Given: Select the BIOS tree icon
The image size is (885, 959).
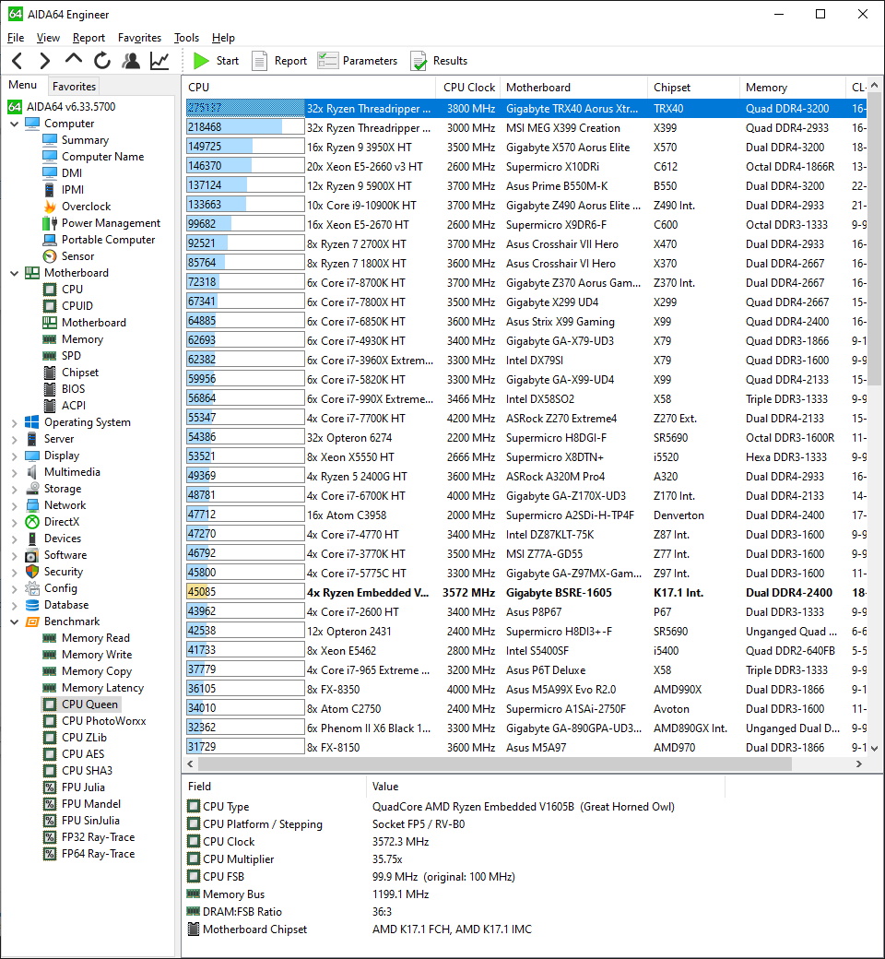Looking at the screenshot, I should (x=50, y=388).
